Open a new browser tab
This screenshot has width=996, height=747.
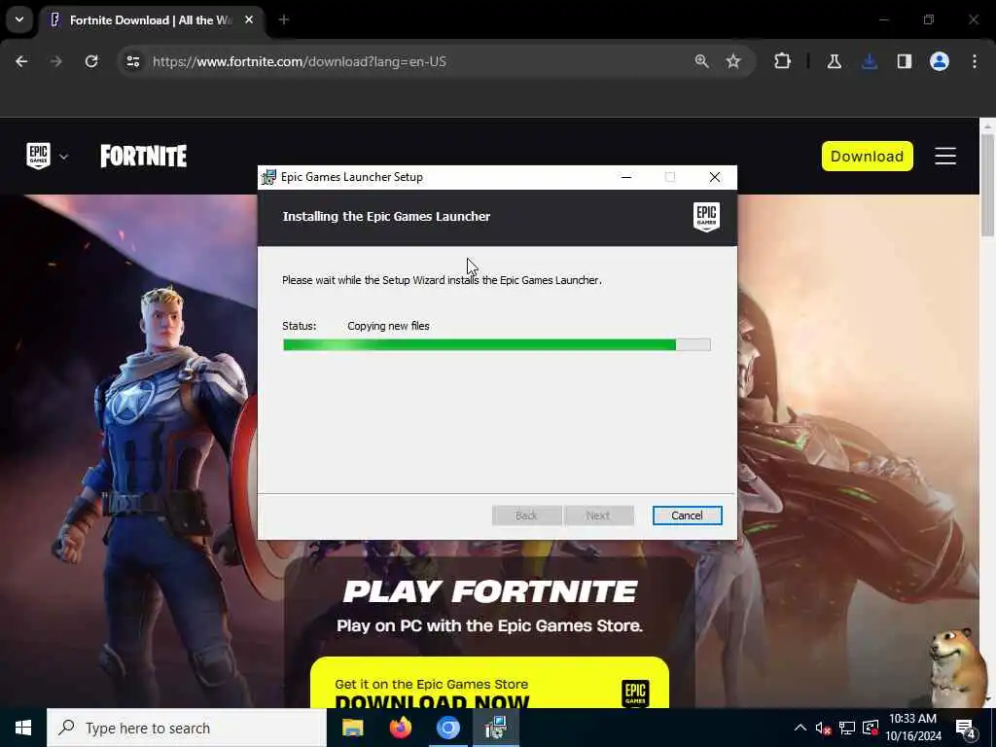click(284, 20)
